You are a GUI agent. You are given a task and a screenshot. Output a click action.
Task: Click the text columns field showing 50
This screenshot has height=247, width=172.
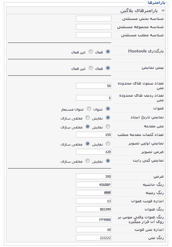(x=93, y=86)
